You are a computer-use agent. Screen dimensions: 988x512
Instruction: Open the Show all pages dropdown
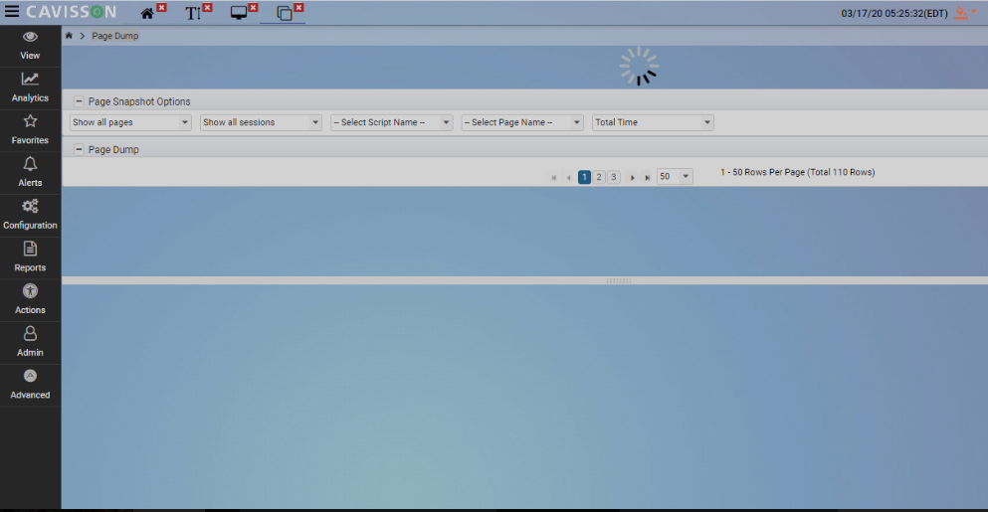pyautogui.click(x=130, y=122)
